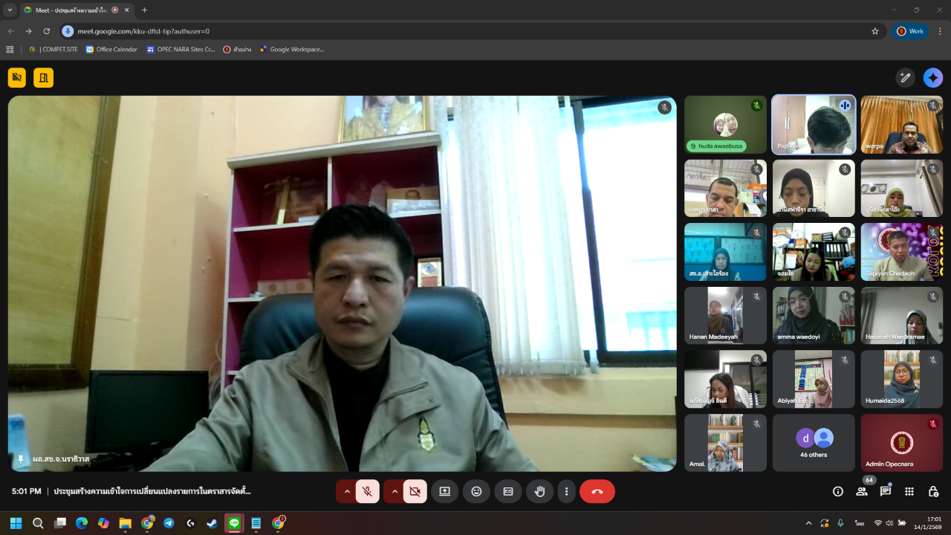Open the three-dot more options menu
The width and height of the screenshot is (951, 535).
566,491
